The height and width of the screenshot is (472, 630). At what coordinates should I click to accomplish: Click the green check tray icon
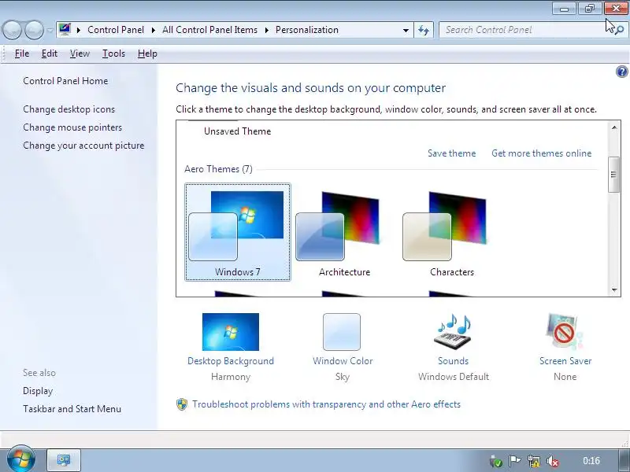pos(496,461)
